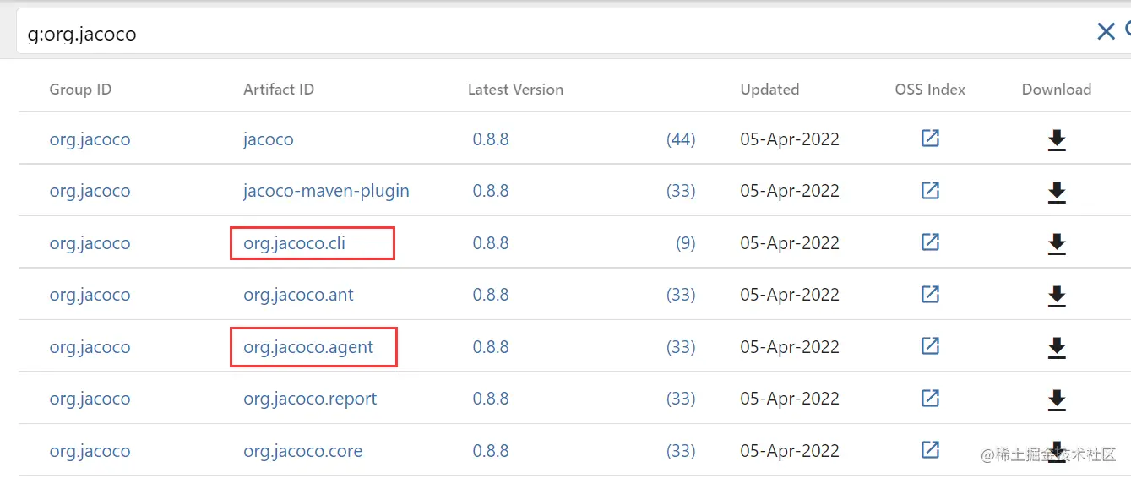1131x478 pixels.
Task: Open the org.jacoco.agent artifact link
Action: (x=308, y=347)
